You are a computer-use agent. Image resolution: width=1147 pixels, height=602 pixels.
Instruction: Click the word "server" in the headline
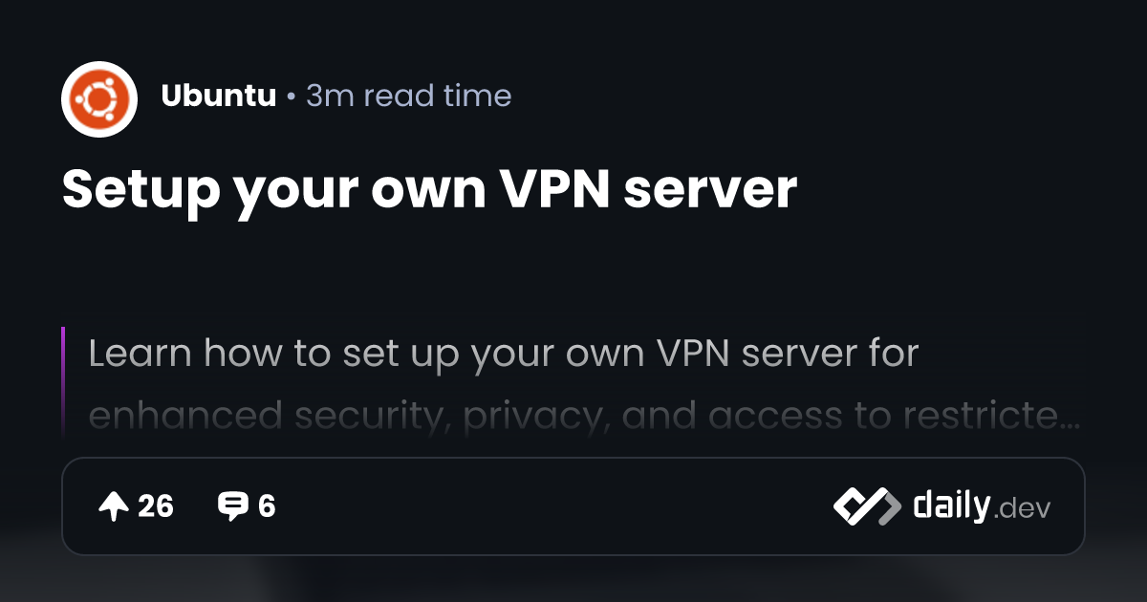pos(711,192)
